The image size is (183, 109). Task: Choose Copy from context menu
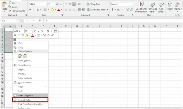coord(30,47)
